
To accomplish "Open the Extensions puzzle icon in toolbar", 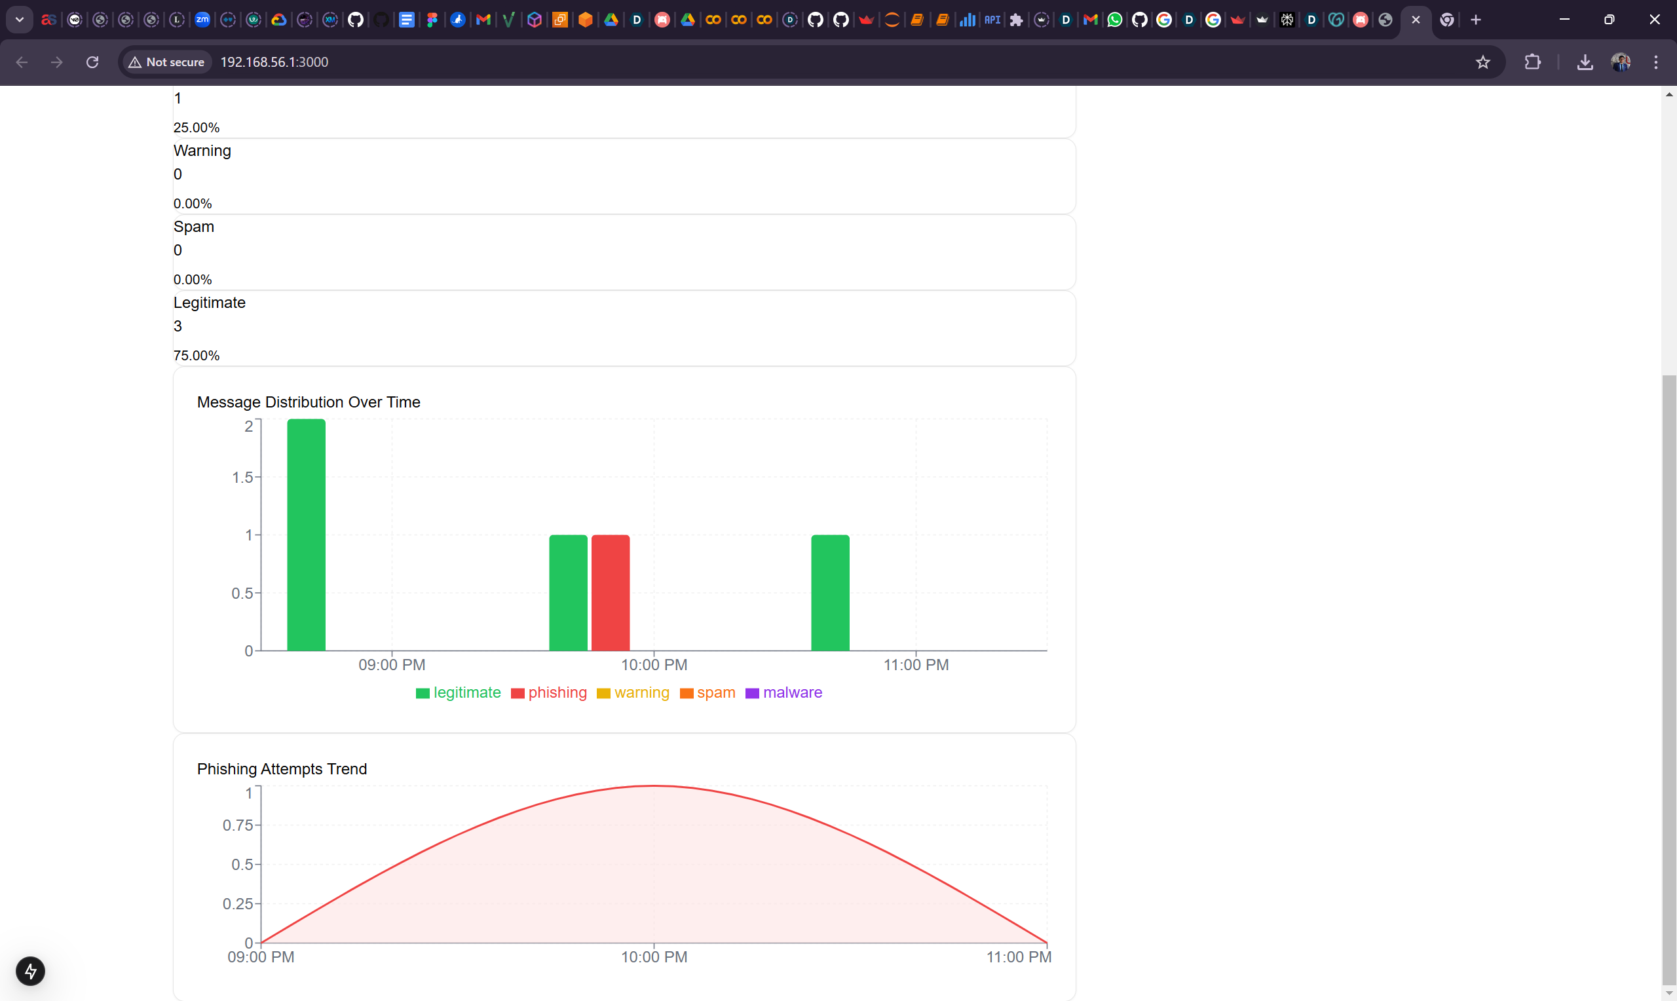I will (x=1532, y=62).
